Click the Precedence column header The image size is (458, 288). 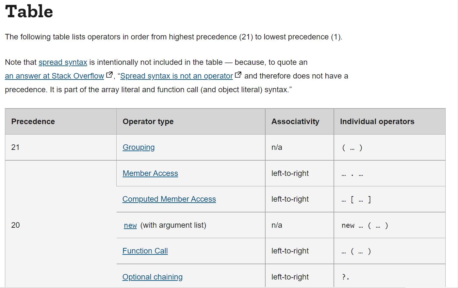[x=61, y=122]
